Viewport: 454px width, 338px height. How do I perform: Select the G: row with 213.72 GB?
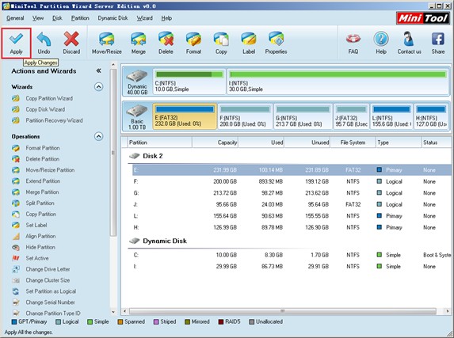[292, 193]
